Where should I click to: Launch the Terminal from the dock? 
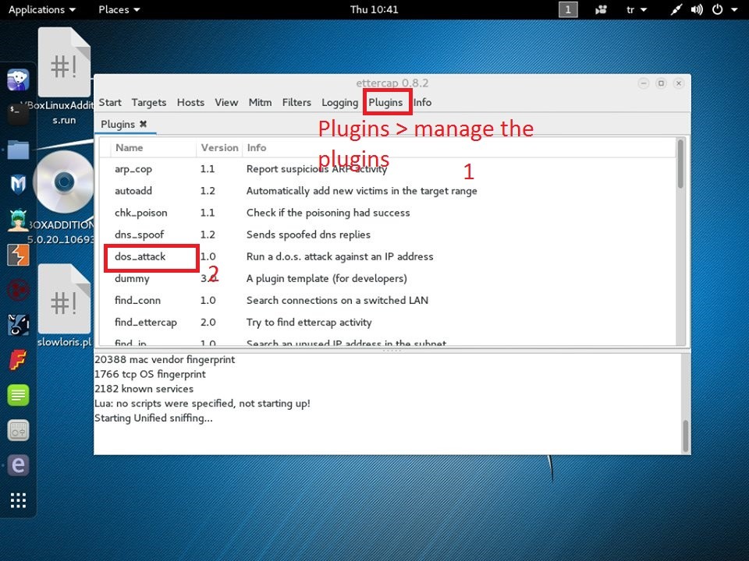[18, 114]
